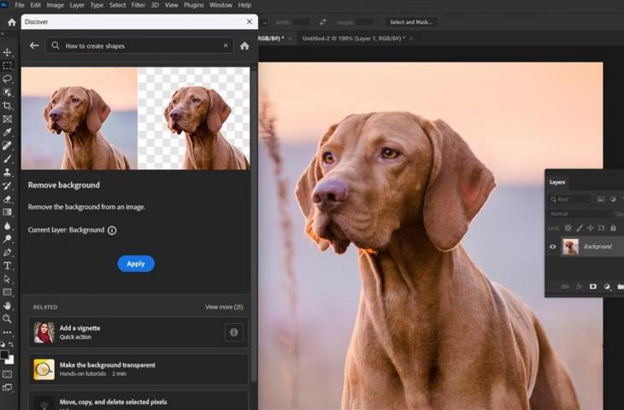Open the Normal blend mode dropdown
The image size is (624, 410).
click(x=580, y=214)
